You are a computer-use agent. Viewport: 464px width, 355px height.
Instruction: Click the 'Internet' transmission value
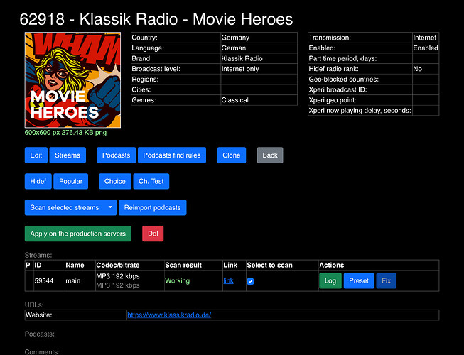[x=425, y=38]
